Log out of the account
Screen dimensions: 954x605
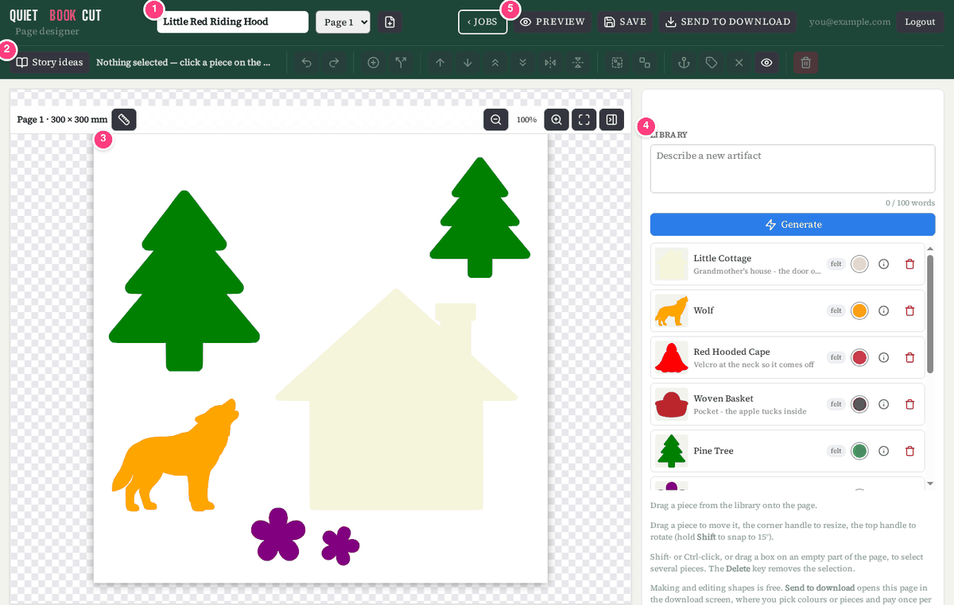pos(920,22)
